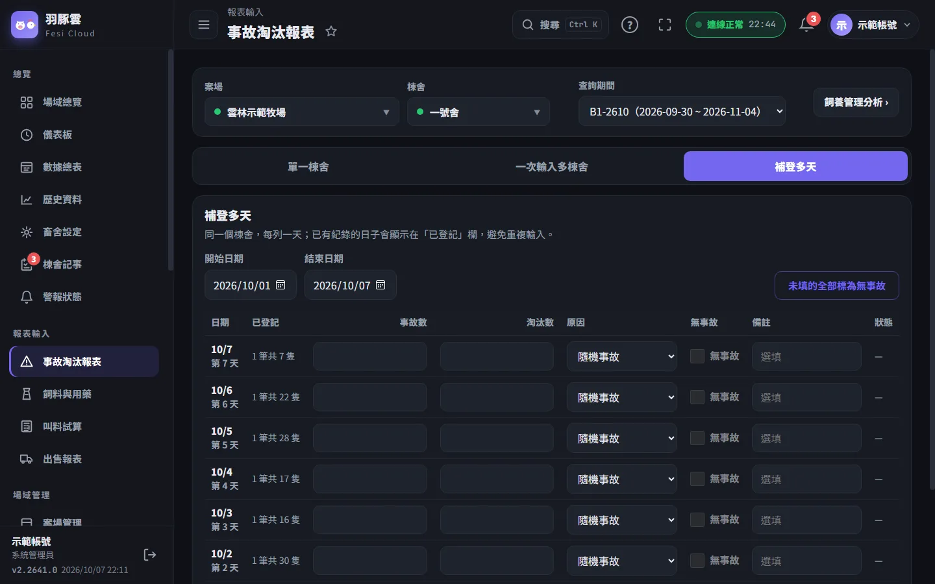
Task: Open the 查詢期間 B1-2610 dropdown
Action: (x=682, y=111)
